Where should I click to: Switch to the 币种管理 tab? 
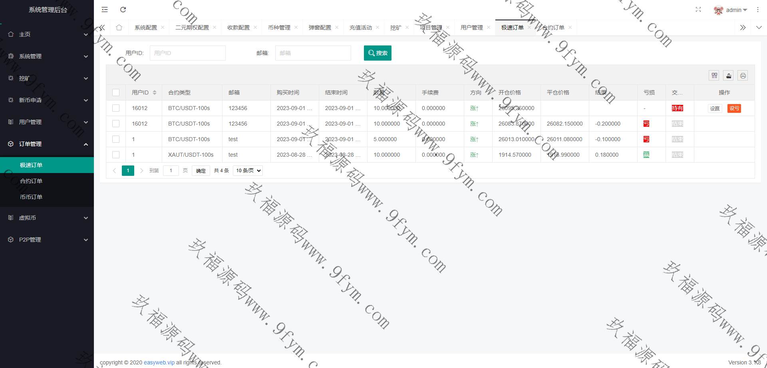point(279,28)
